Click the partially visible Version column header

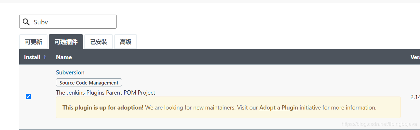point(415,57)
